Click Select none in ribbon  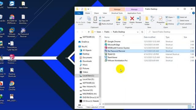tap(183, 20)
